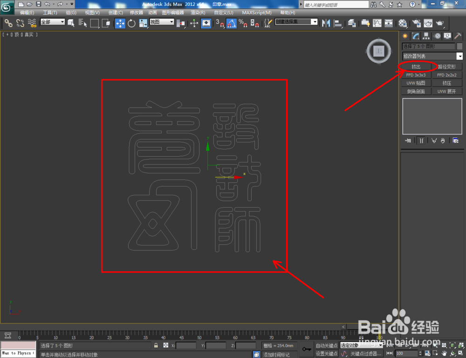Switch to the Create panel tab
The image size is (466, 358).
[405, 36]
